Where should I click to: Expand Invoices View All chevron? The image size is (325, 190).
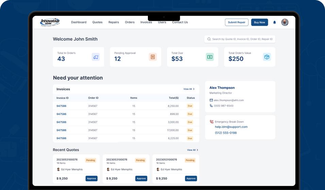(194, 89)
